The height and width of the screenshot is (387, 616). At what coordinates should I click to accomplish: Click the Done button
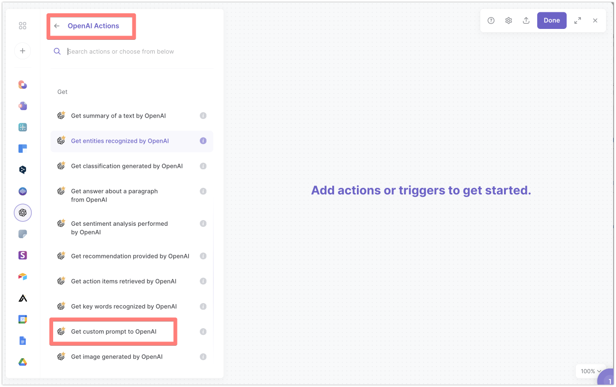click(x=551, y=20)
